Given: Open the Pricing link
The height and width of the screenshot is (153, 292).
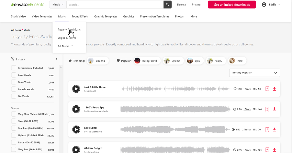Looking at the screenshot, I should point(196,5).
